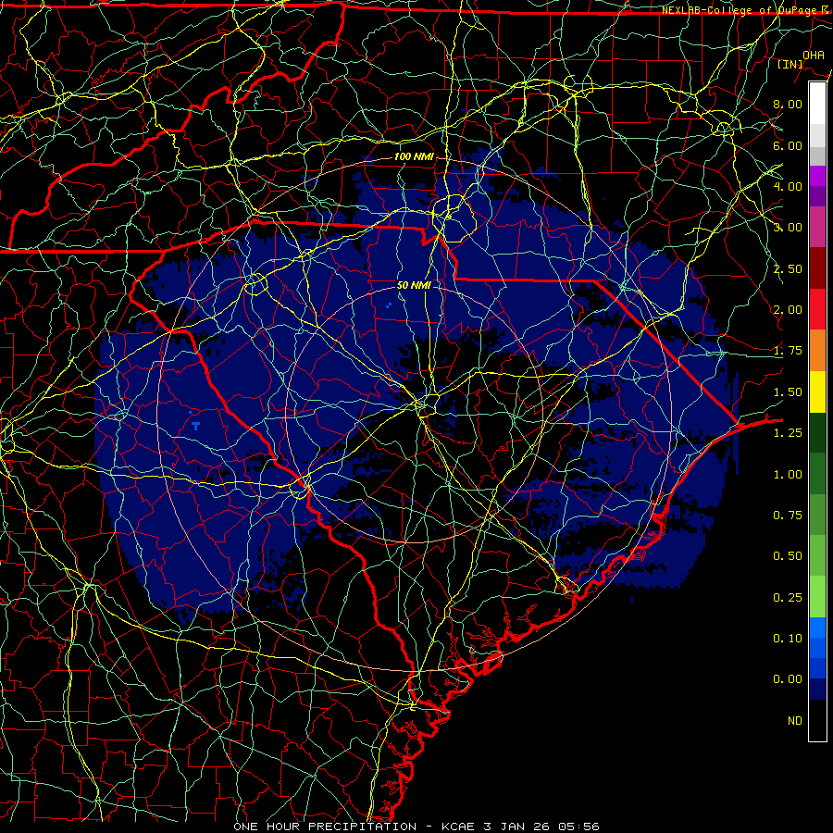The width and height of the screenshot is (833, 833).
Task: Pick the pink swatch near the 3.00 label
Action: (817, 227)
